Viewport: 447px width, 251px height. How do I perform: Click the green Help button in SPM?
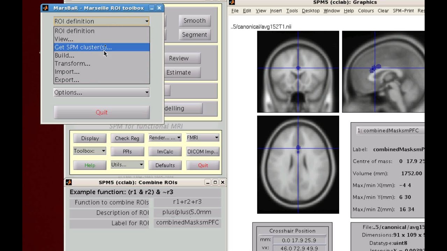(x=90, y=165)
